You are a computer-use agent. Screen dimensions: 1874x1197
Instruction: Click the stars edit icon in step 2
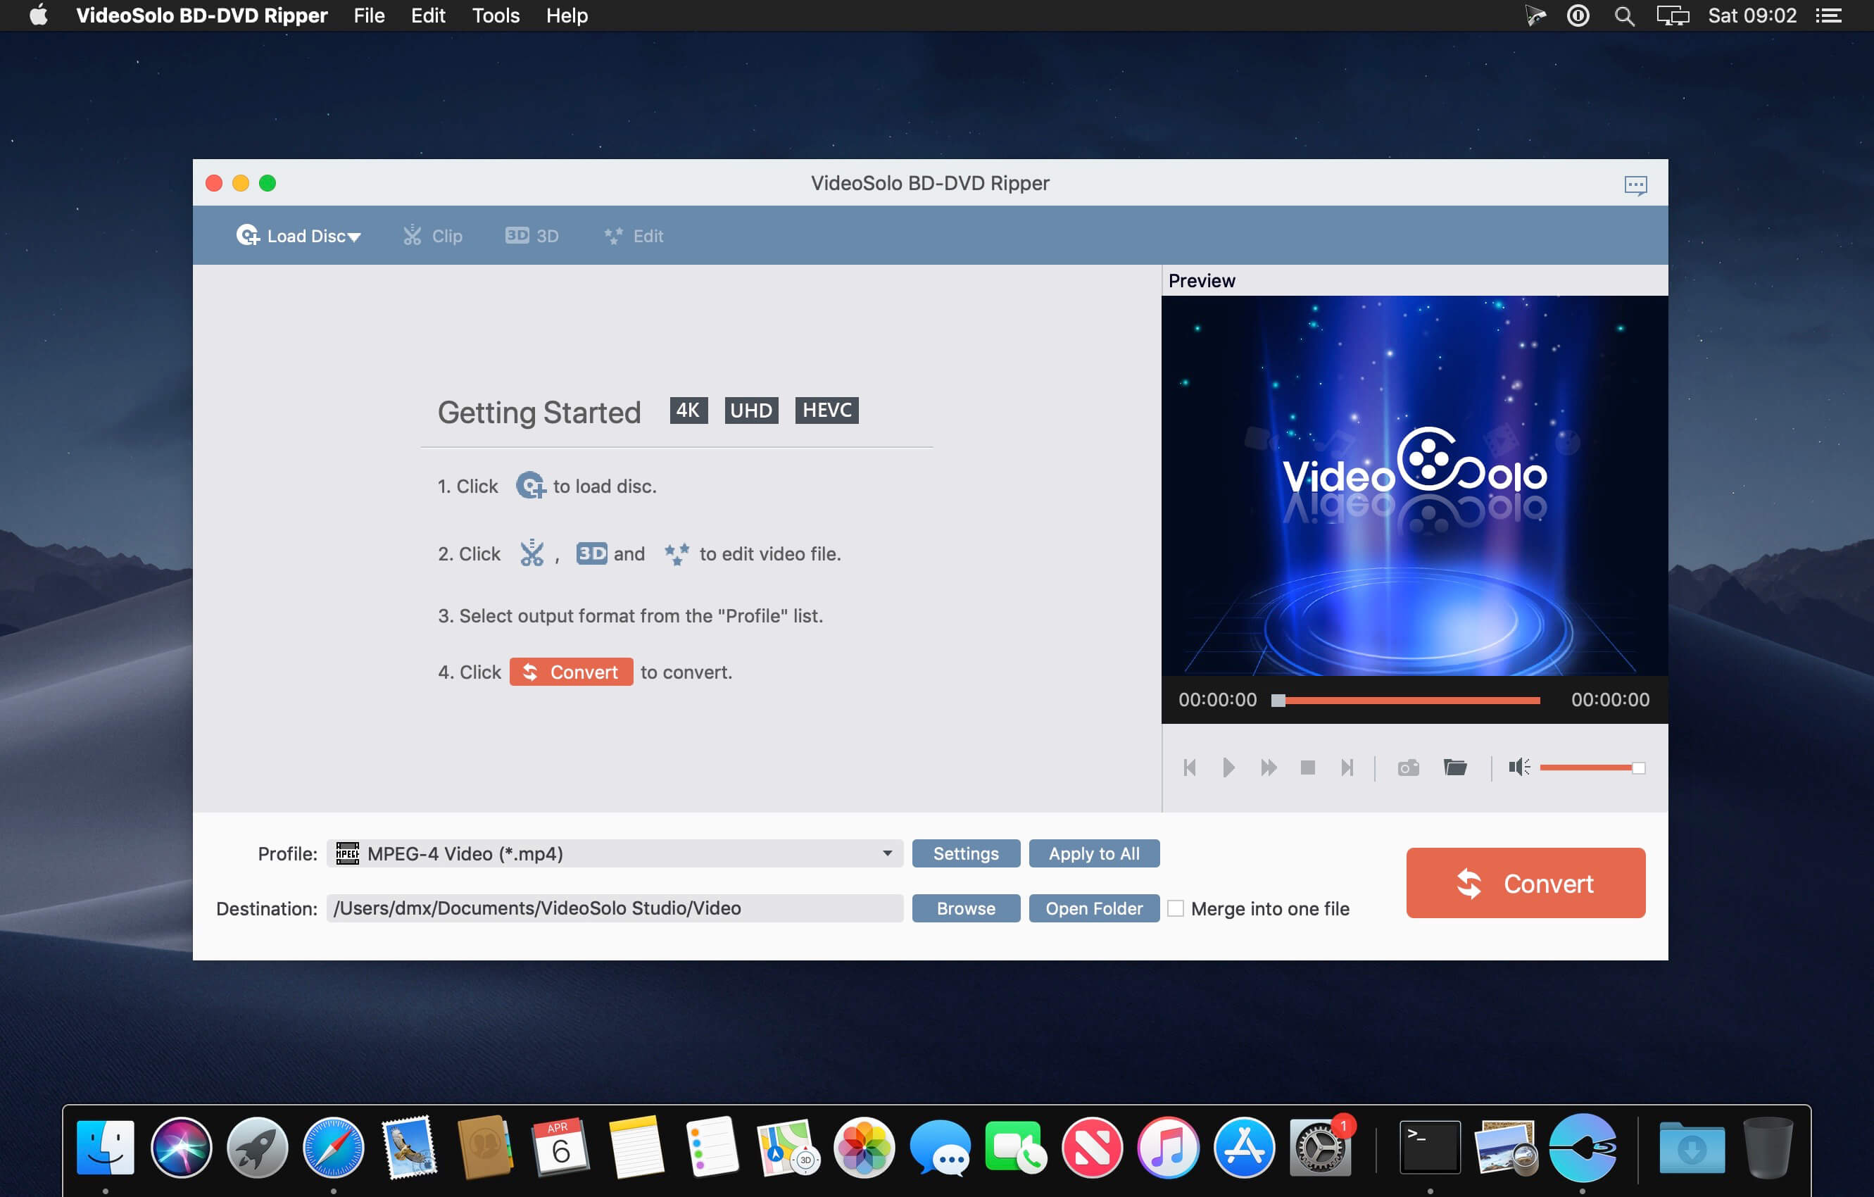(677, 553)
